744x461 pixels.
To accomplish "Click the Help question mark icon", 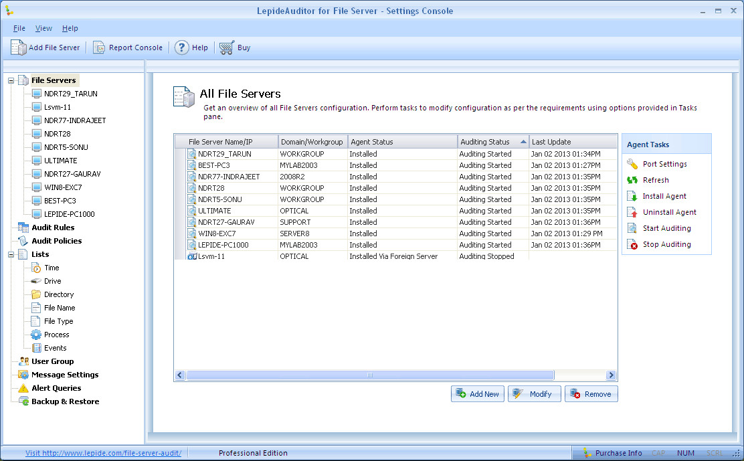I will [x=181, y=48].
